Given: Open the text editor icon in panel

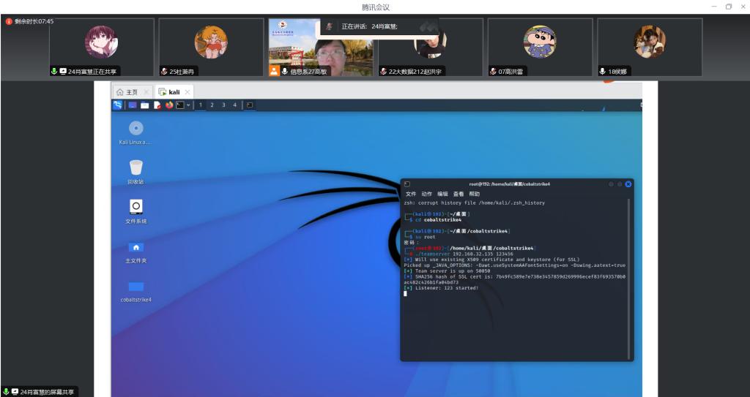Looking at the screenshot, I should [157, 105].
